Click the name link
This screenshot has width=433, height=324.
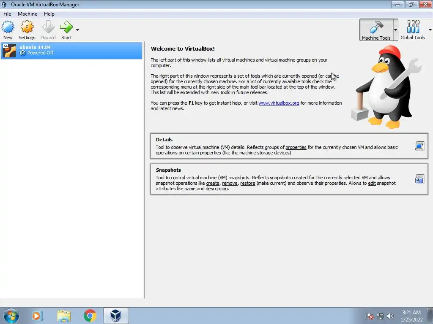pos(190,189)
